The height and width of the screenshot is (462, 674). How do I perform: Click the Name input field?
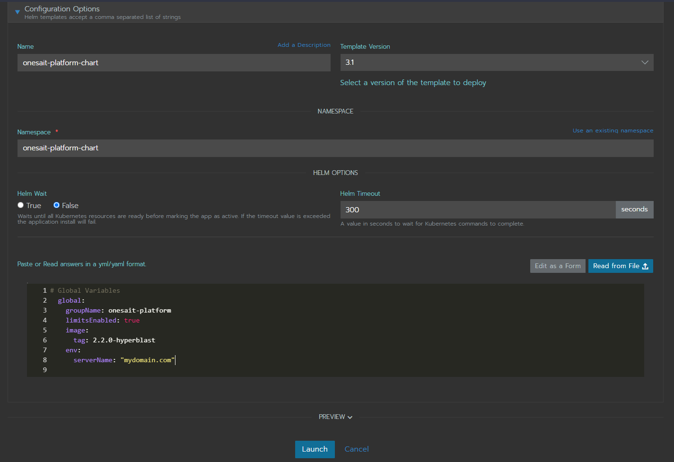tap(174, 63)
